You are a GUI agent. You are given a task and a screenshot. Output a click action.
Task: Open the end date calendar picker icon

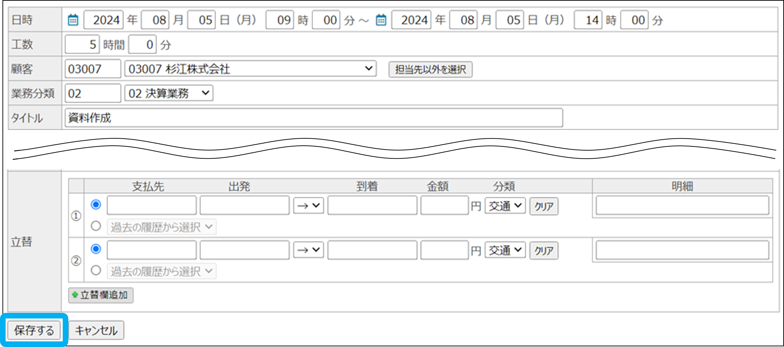click(381, 20)
